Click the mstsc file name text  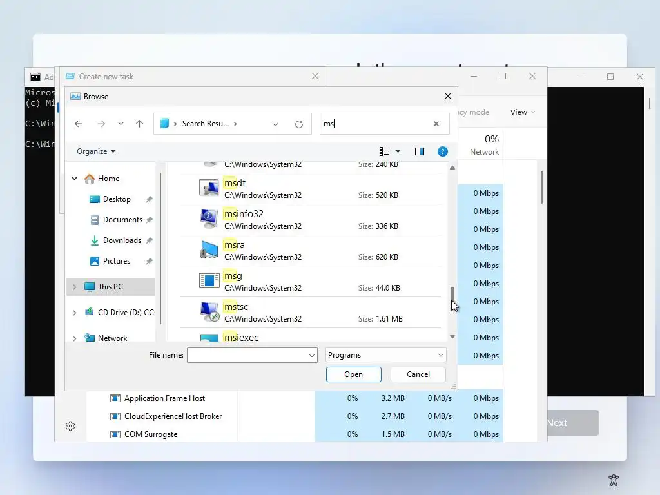point(236,307)
